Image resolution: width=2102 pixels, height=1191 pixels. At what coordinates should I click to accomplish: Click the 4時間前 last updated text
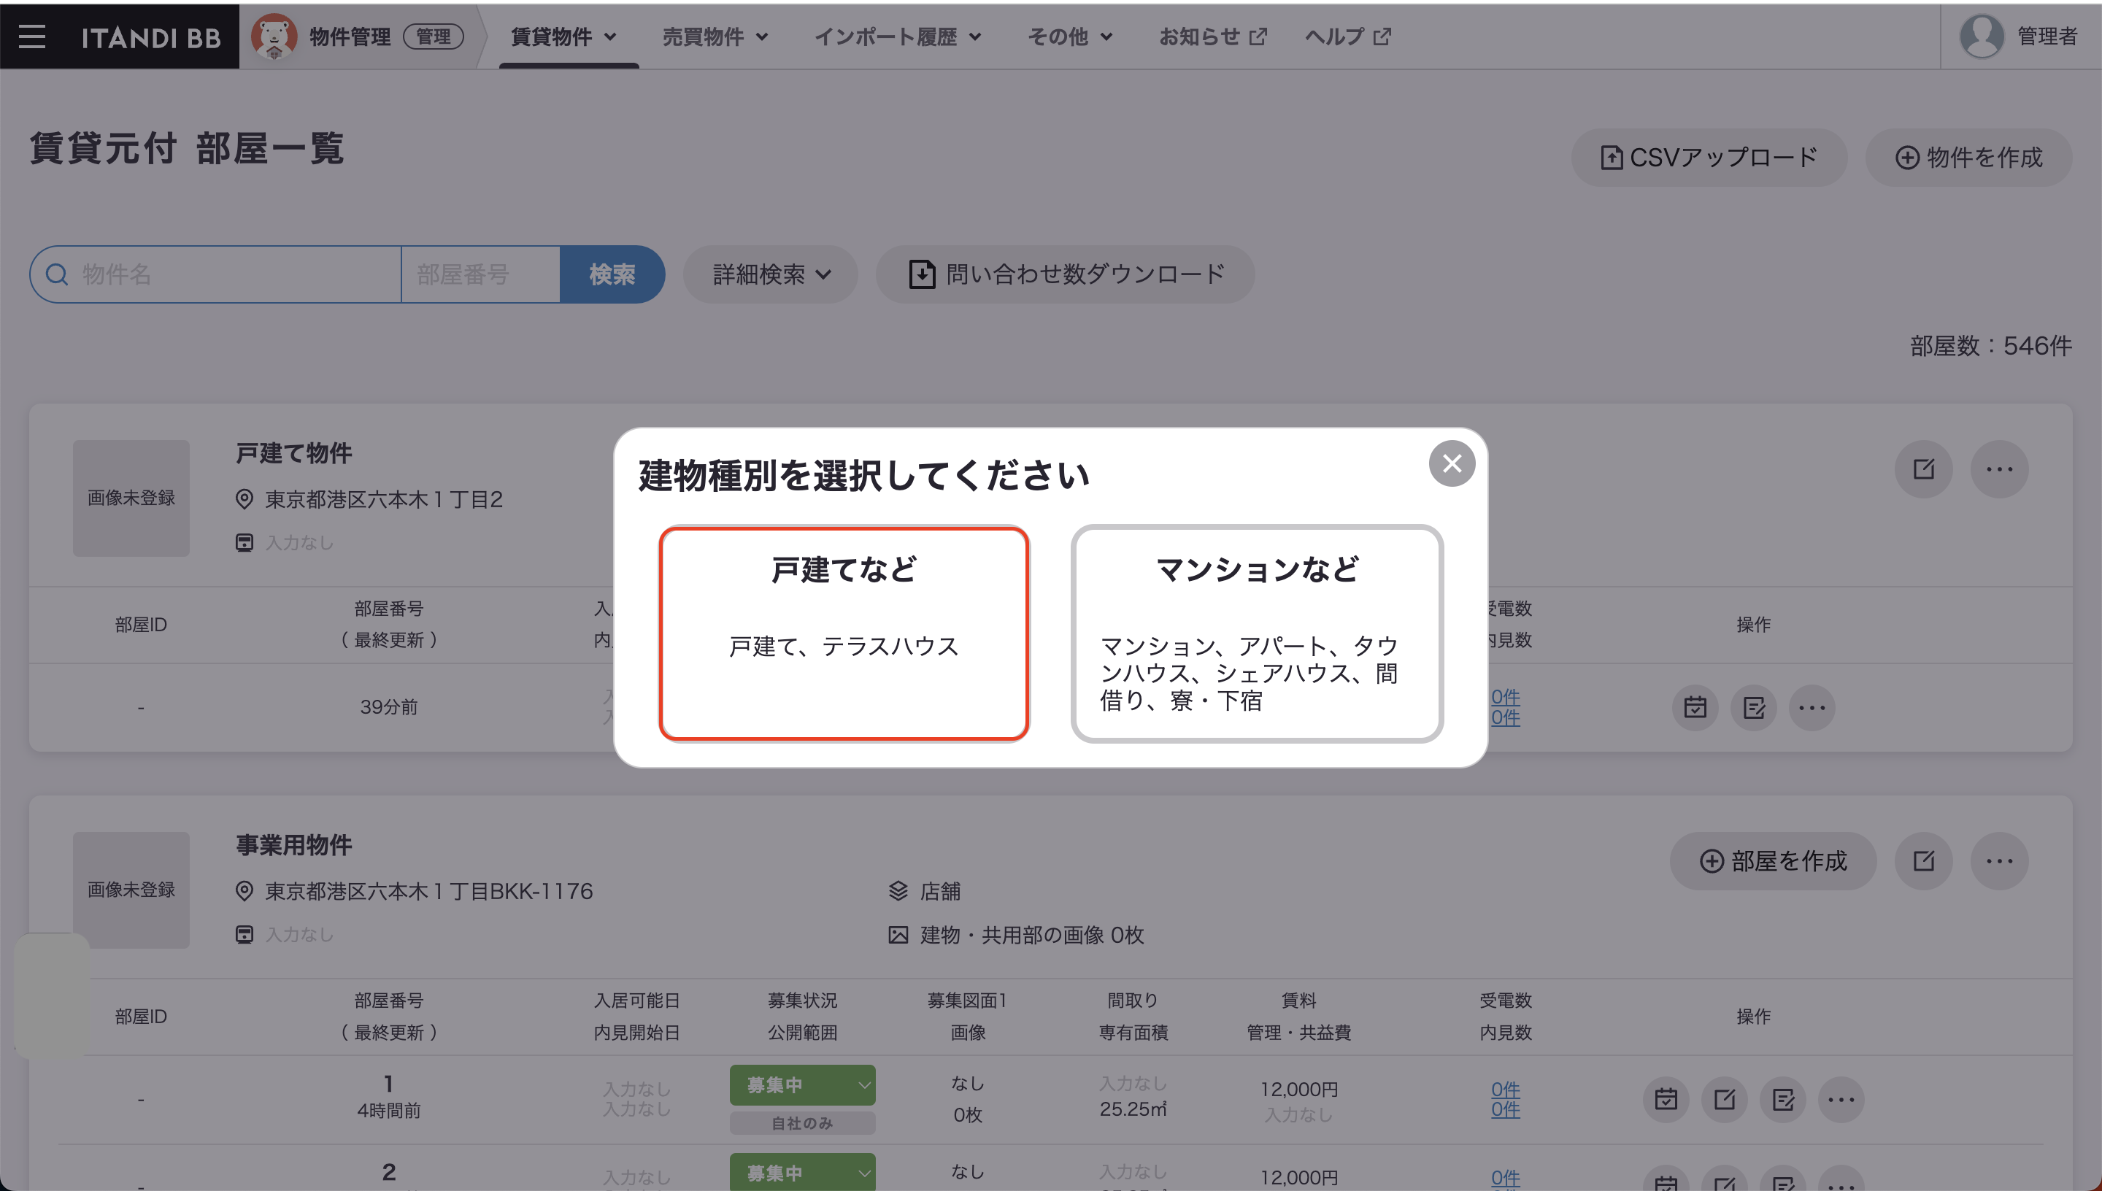(388, 1111)
